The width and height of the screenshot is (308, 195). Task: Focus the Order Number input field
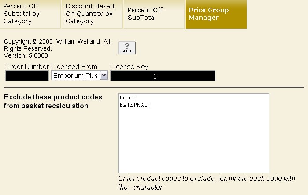[x=27, y=76]
